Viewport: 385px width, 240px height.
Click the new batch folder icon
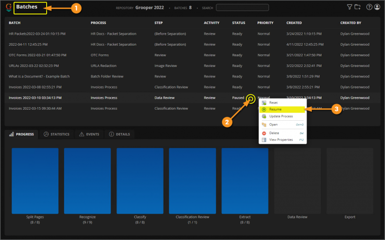357,7
